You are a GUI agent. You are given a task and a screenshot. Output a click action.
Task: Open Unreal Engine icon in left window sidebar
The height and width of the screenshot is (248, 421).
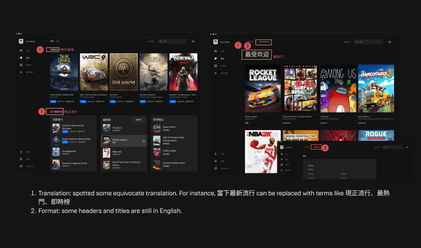click(x=21, y=72)
